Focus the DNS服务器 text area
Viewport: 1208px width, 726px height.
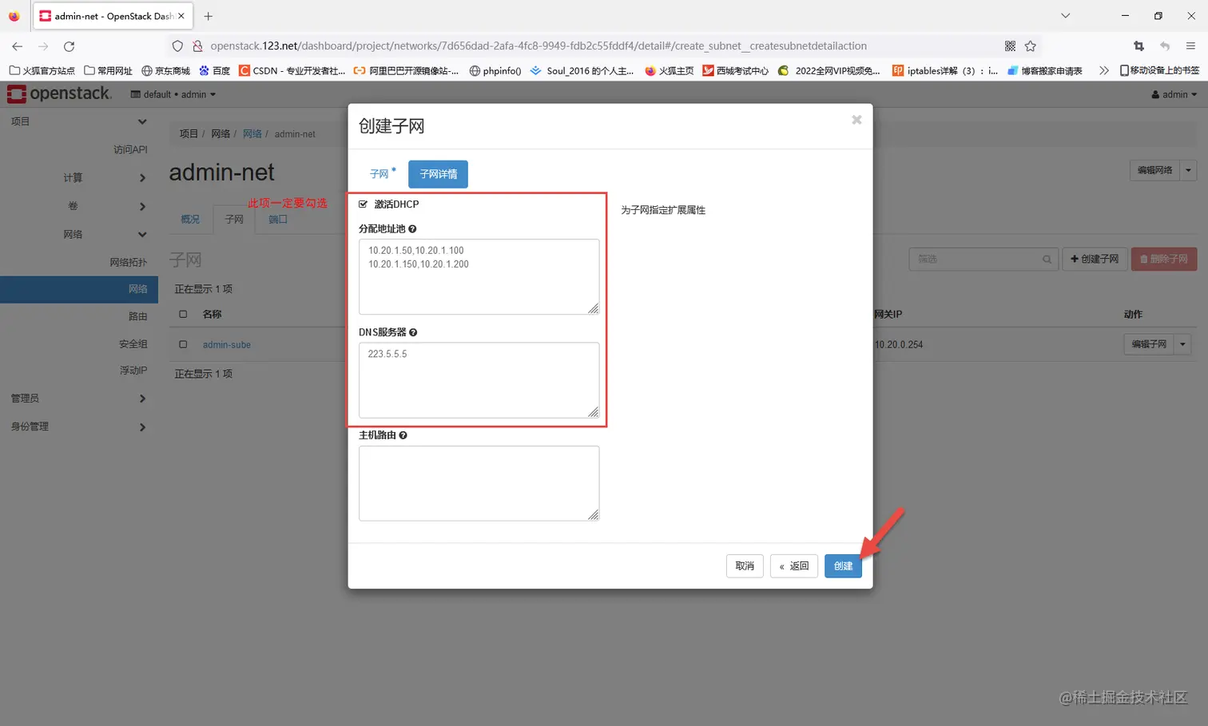(479, 380)
